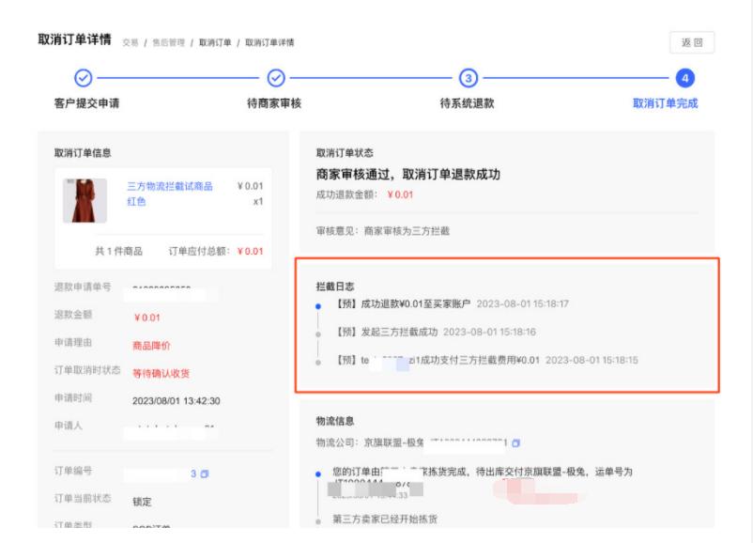This screenshot has width=753, height=543.
Task: Open the red dress product thumbnail
Action: coord(85,201)
